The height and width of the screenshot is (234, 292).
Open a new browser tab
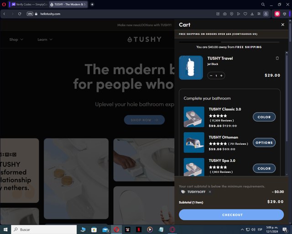tap(92, 4)
